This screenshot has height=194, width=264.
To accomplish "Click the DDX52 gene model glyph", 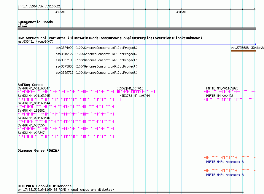I will click(136, 92).
